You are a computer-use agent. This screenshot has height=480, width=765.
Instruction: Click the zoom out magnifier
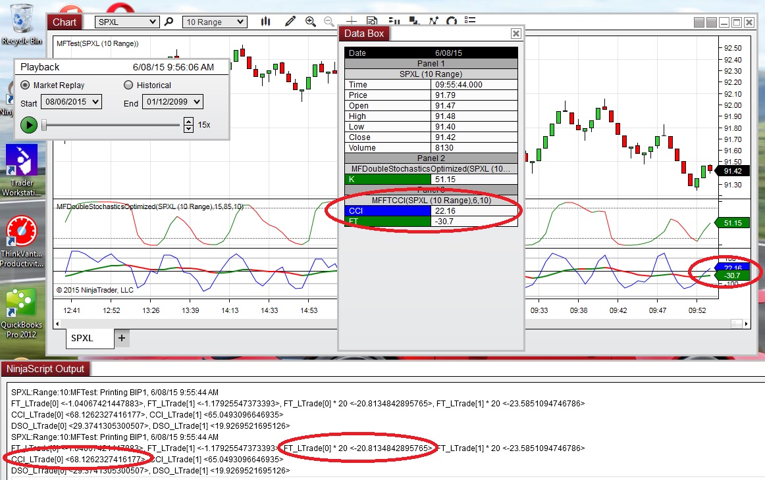pos(329,22)
